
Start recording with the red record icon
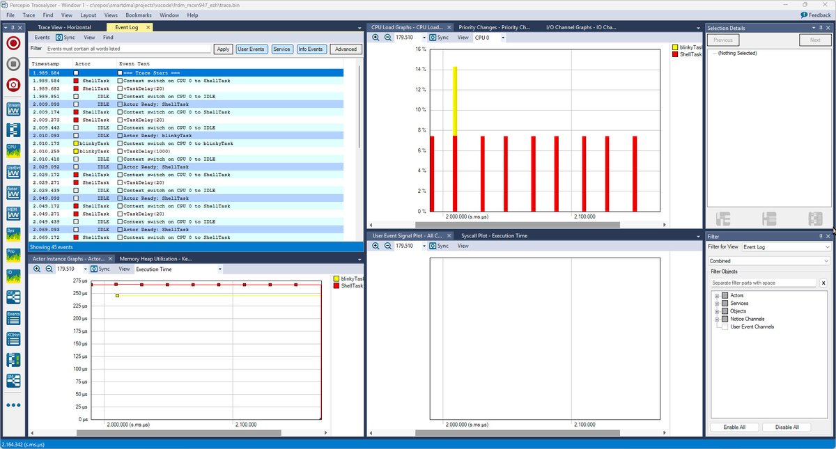[13, 42]
